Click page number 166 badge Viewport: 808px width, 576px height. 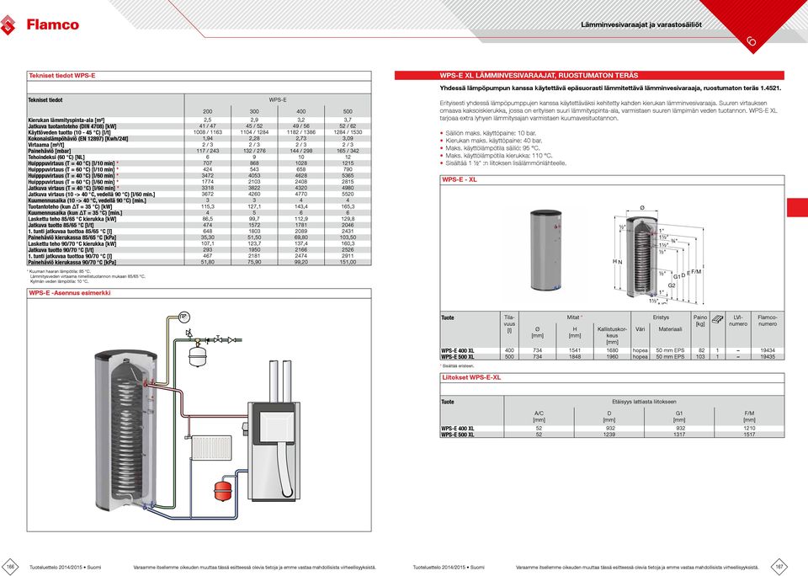pyautogui.click(x=9, y=567)
